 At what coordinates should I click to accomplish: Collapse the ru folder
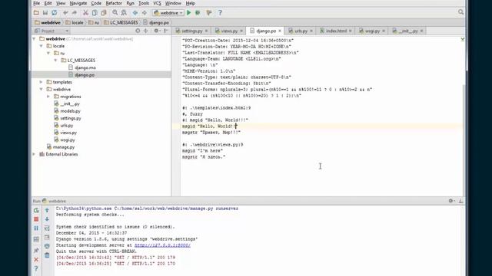(48, 53)
